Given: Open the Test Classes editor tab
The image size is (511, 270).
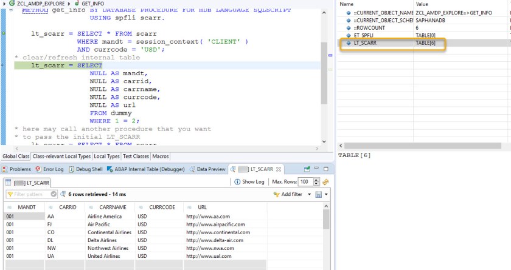Looking at the screenshot, I should coord(136,157).
